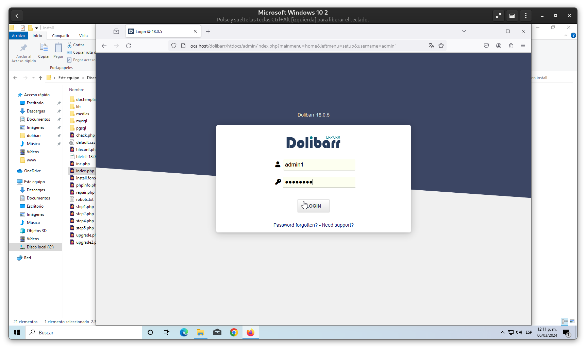Open the Vista ribbon tab

pos(83,36)
